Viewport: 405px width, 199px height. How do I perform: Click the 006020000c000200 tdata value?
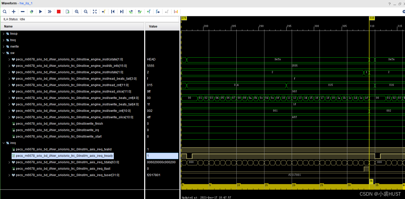coord(161,162)
